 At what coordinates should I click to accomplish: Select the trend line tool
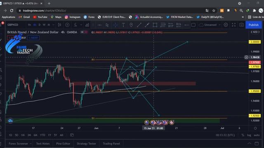click(139, 25)
